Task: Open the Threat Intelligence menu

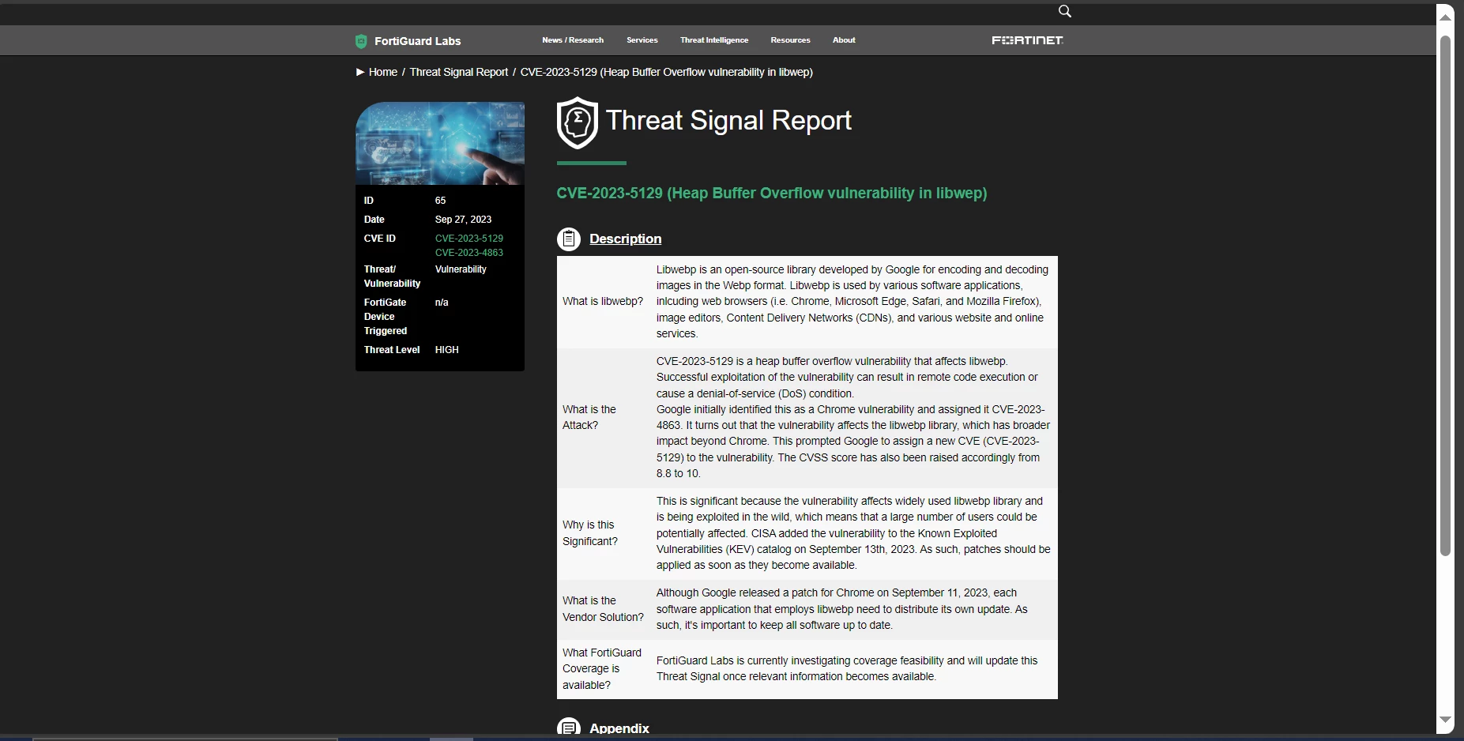Action: pyautogui.click(x=714, y=40)
